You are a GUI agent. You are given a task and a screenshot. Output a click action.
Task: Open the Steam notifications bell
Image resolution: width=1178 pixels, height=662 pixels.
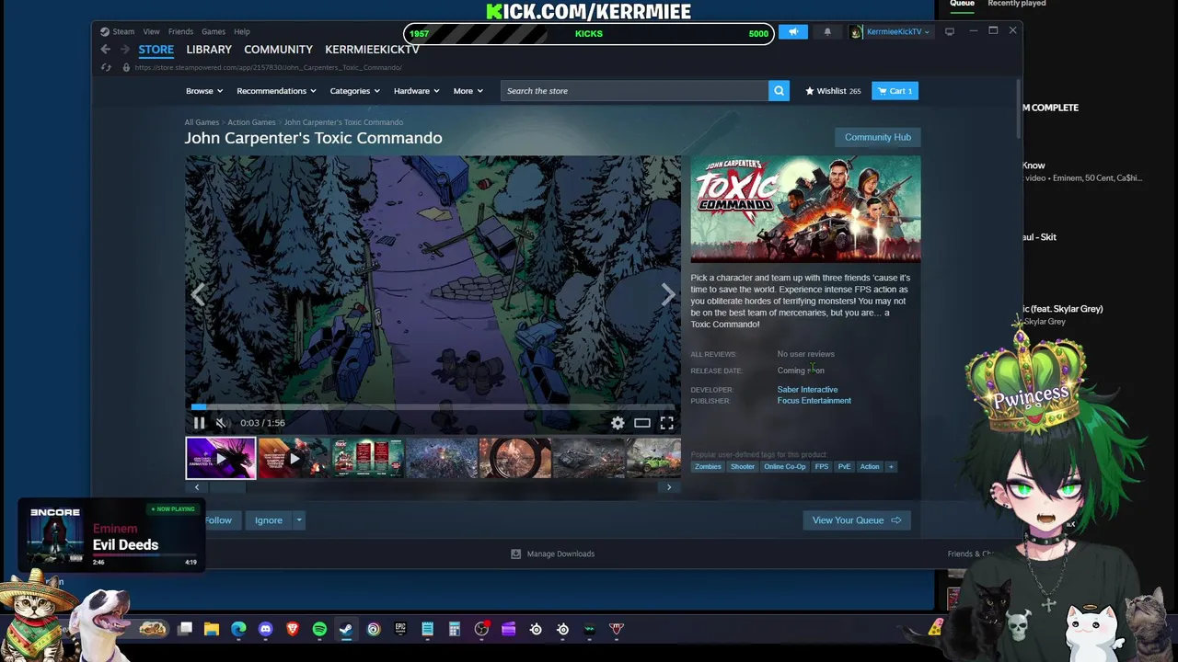pyautogui.click(x=827, y=32)
